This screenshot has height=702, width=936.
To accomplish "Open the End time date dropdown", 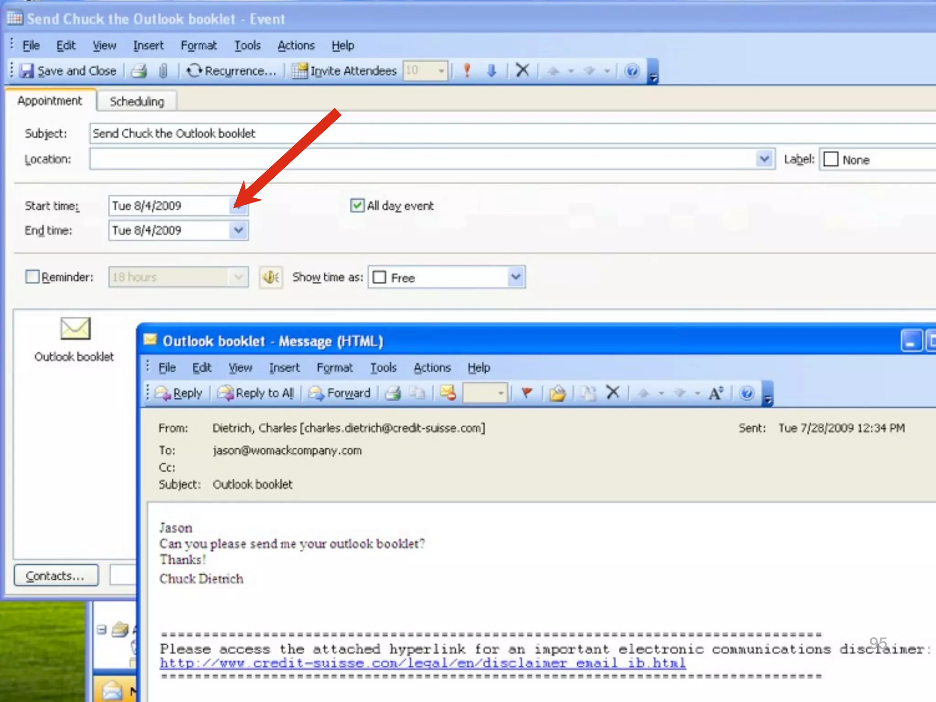I will pos(239,230).
